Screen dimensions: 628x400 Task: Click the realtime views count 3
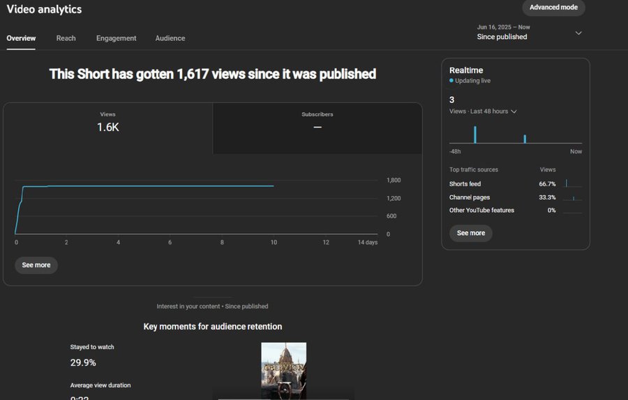pyautogui.click(x=451, y=100)
